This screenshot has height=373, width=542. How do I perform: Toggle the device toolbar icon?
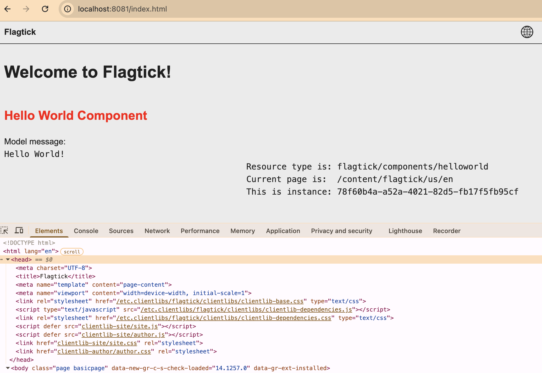[19, 230]
